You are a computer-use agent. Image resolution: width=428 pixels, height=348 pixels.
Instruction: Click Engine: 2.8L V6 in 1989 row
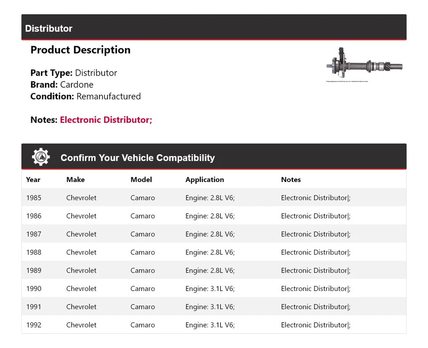[210, 271]
